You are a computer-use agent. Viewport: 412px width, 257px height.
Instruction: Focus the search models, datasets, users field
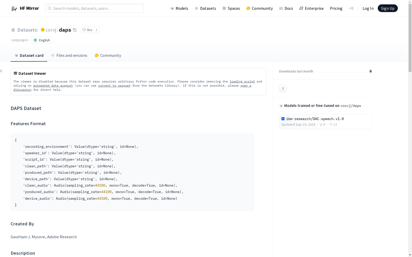click(95, 8)
